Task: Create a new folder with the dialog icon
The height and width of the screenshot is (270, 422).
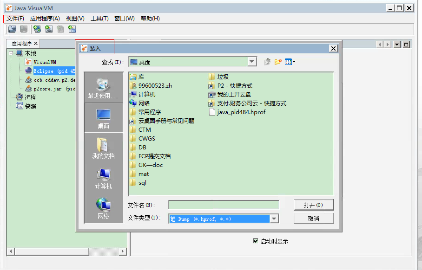Action: click(278, 62)
